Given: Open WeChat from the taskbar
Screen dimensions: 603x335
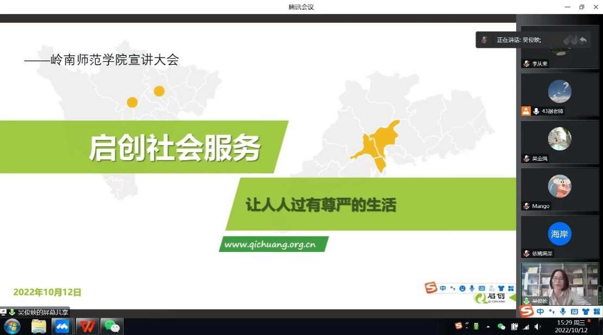Looking at the screenshot, I should 112,326.
